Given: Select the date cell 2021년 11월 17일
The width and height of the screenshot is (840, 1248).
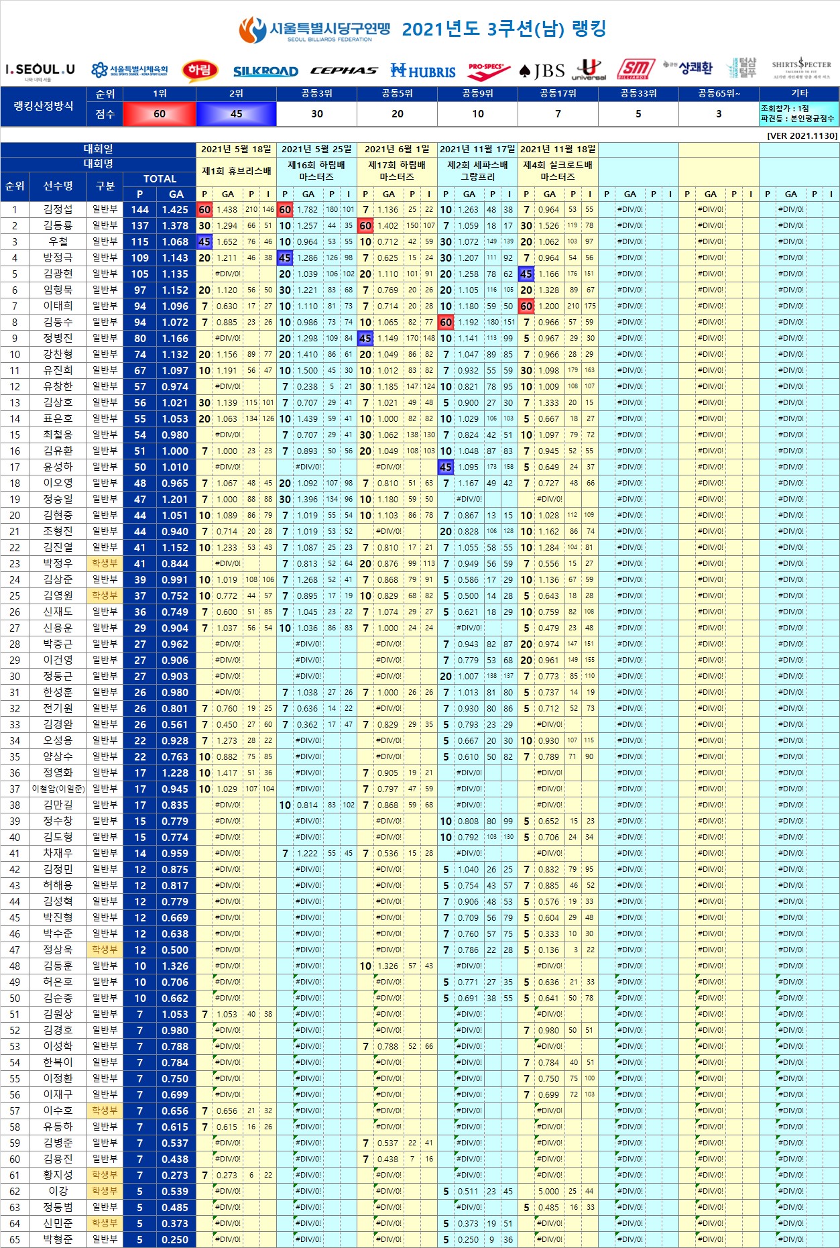Looking at the screenshot, I should (x=477, y=149).
